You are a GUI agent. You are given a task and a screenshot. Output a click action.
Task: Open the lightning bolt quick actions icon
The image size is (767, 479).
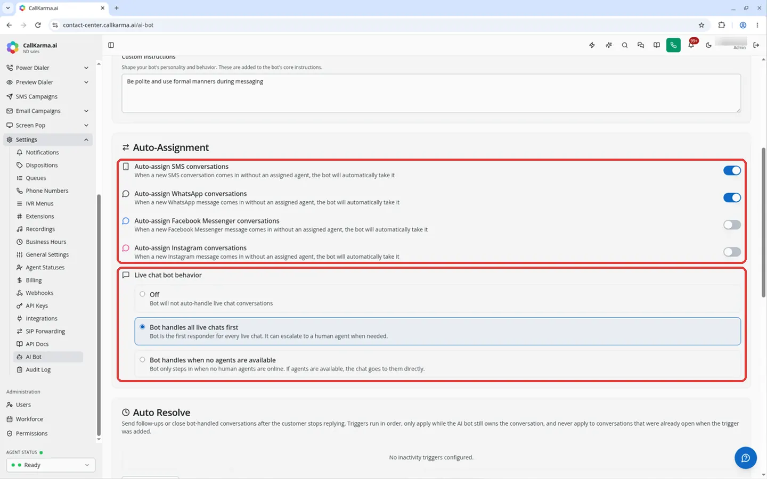click(x=592, y=45)
